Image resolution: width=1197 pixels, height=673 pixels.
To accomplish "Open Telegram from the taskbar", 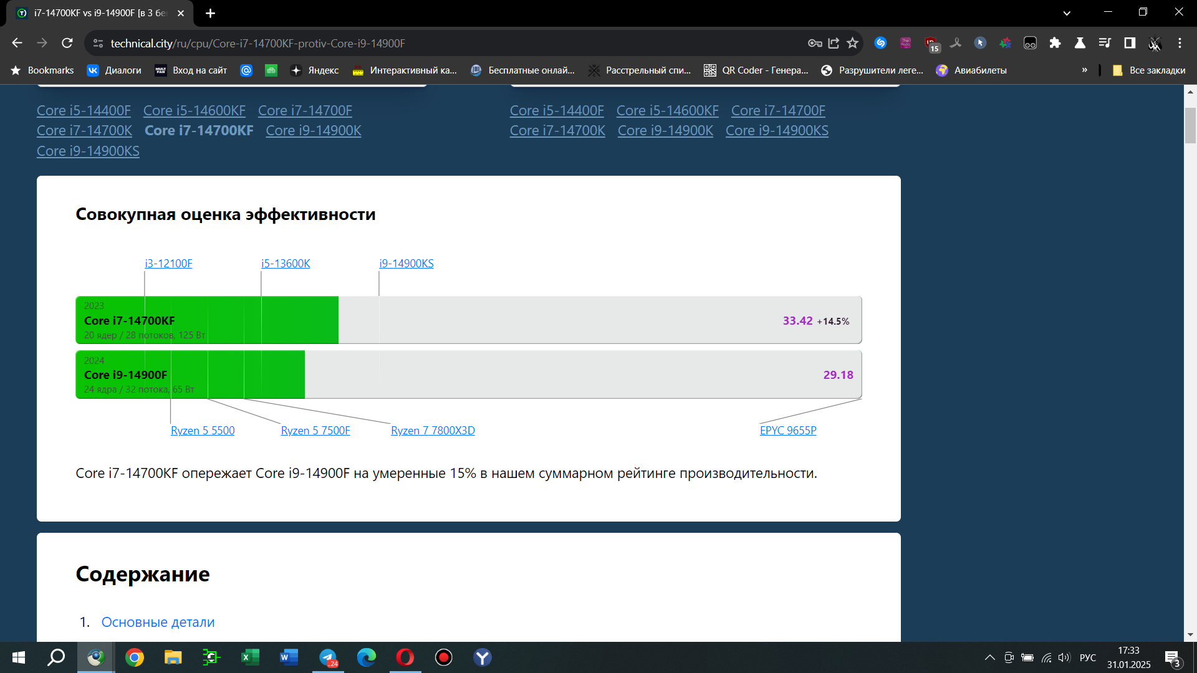I will [328, 657].
